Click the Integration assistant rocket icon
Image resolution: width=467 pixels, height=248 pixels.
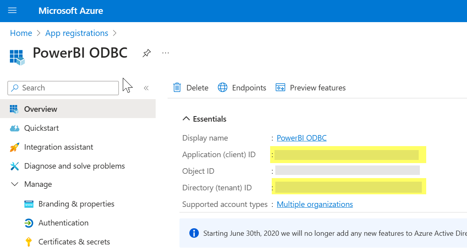[14, 147]
